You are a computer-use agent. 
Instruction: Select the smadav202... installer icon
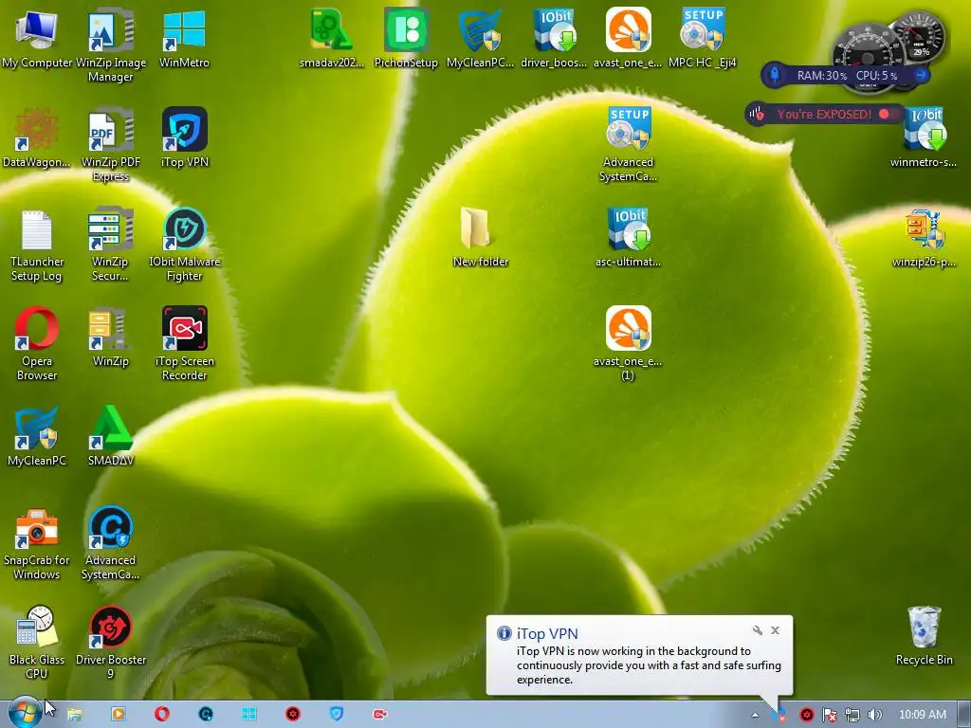pyautogui.click(x=331, y=38)
